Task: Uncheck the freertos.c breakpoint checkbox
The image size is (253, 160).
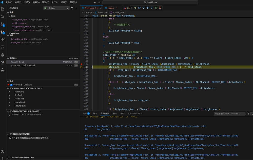Action: click(x=11, y=85)
